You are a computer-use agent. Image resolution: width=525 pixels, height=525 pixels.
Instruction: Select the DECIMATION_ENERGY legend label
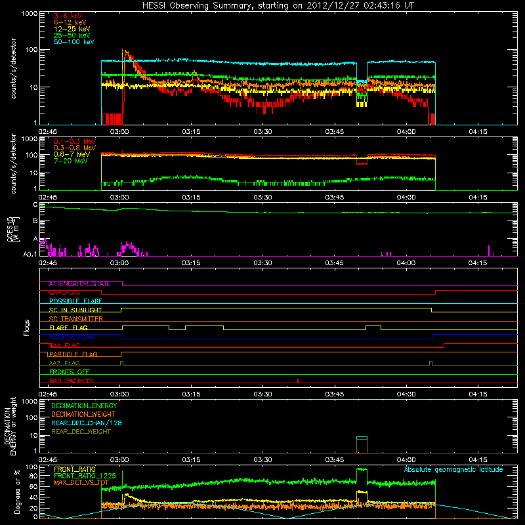click(x=84, y=406)
